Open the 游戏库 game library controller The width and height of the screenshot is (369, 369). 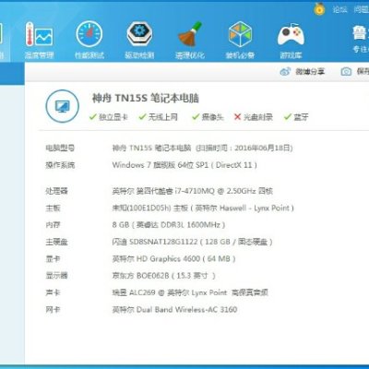291,40
